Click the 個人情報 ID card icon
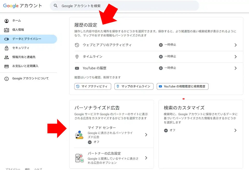The image size is (249, 170). [6, 30]
